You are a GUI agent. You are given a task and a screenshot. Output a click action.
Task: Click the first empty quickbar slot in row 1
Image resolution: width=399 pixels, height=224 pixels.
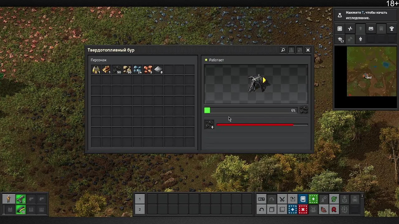click(x=152, y=199)
